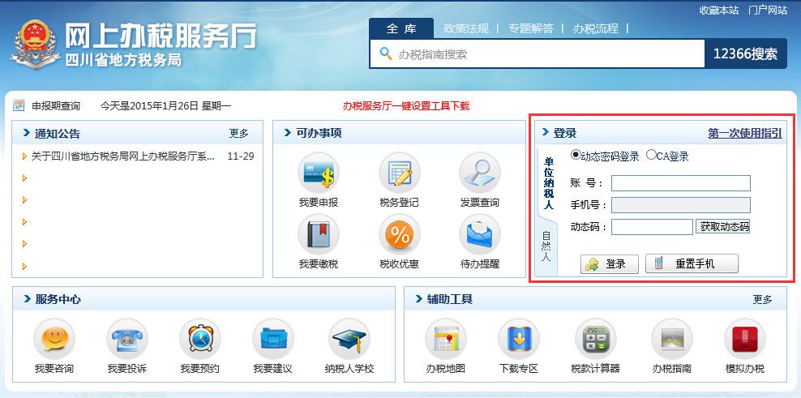
Task: Open the 模拟办税 red icon
Action: coord(745,340)
